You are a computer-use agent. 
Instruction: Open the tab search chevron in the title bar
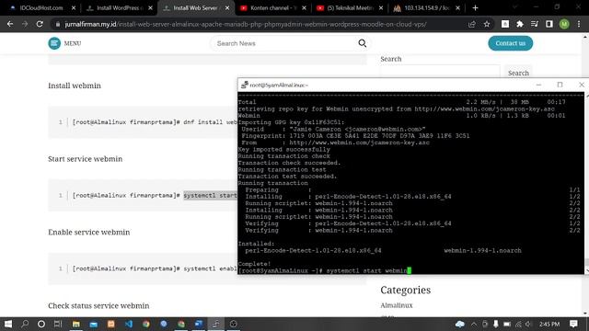click(515, 7)
